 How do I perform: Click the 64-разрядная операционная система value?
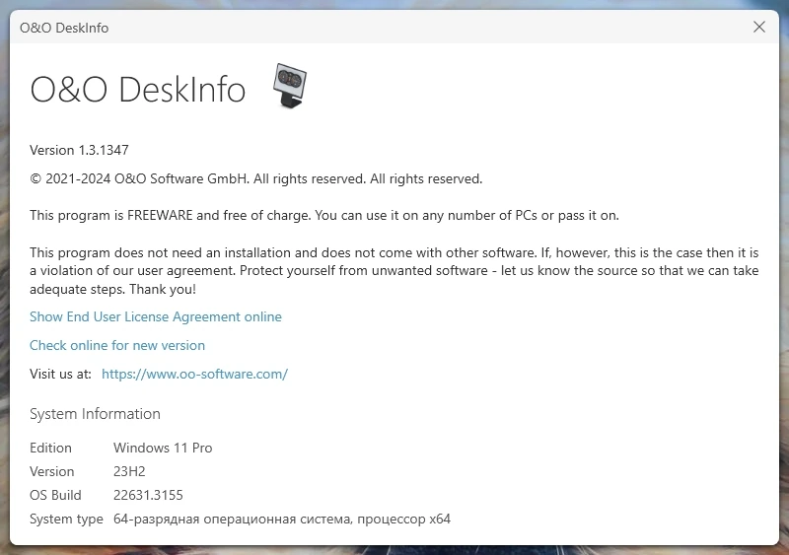tap(282, 519)
